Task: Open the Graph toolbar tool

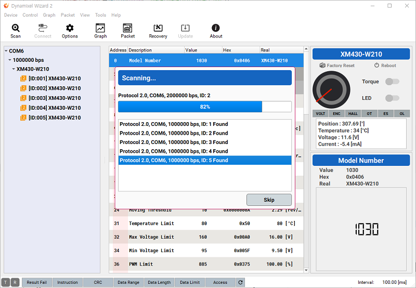Action: coord(100,31)
